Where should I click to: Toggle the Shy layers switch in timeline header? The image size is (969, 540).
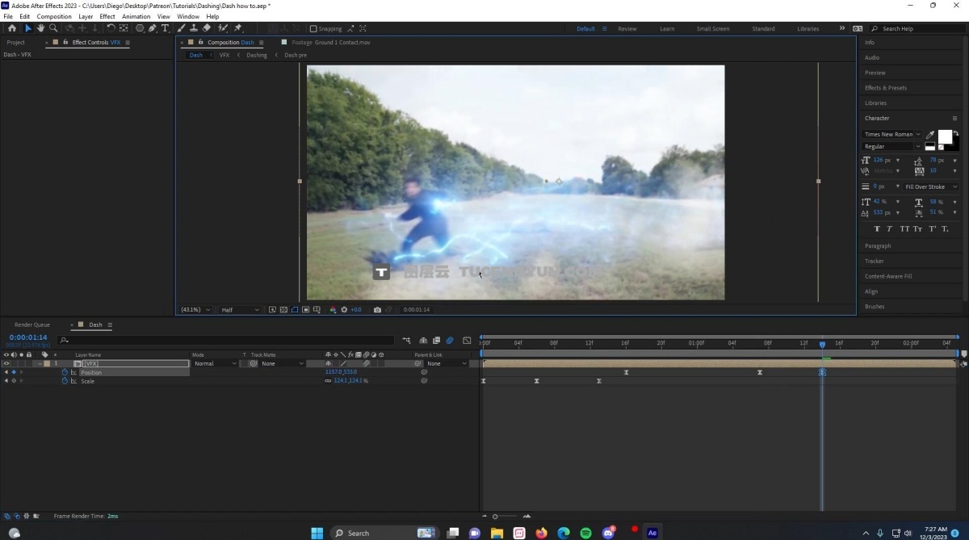click(x=422, y=341)
